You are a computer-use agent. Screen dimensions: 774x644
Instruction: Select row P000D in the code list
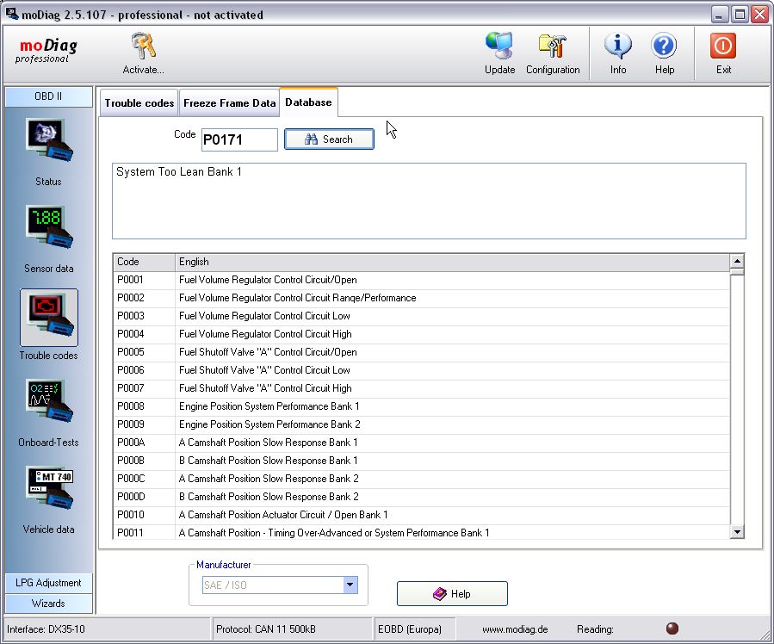click(422, 497)
